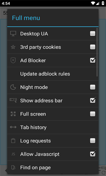The image size is (106, 176).
Task: Select Update adblock rules
Action: [x=53, y=74]
